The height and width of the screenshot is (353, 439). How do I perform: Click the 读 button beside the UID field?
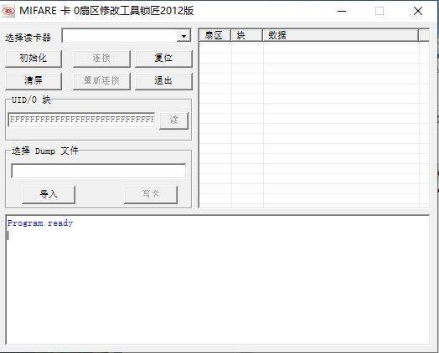click(174, 120)
